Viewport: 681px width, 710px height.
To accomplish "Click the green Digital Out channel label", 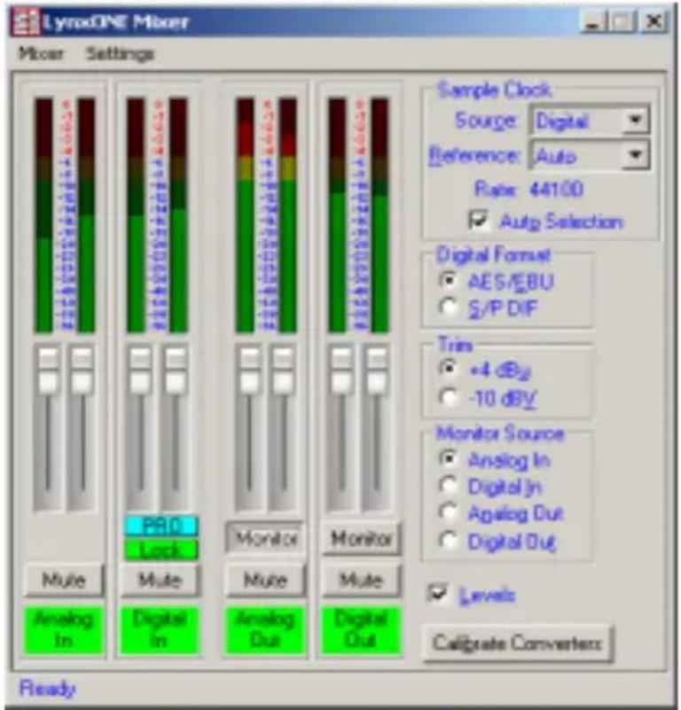I will pos(361,631).
